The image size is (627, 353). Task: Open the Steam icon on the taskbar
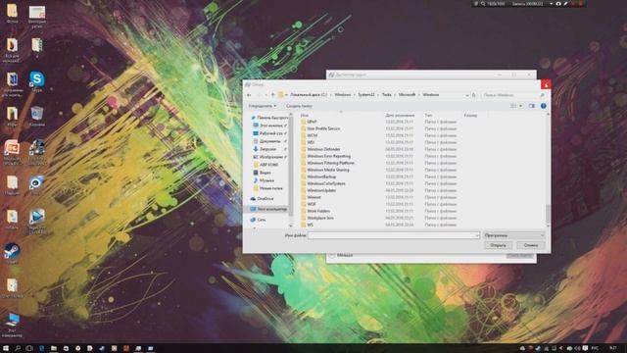[x=102, y=348]
